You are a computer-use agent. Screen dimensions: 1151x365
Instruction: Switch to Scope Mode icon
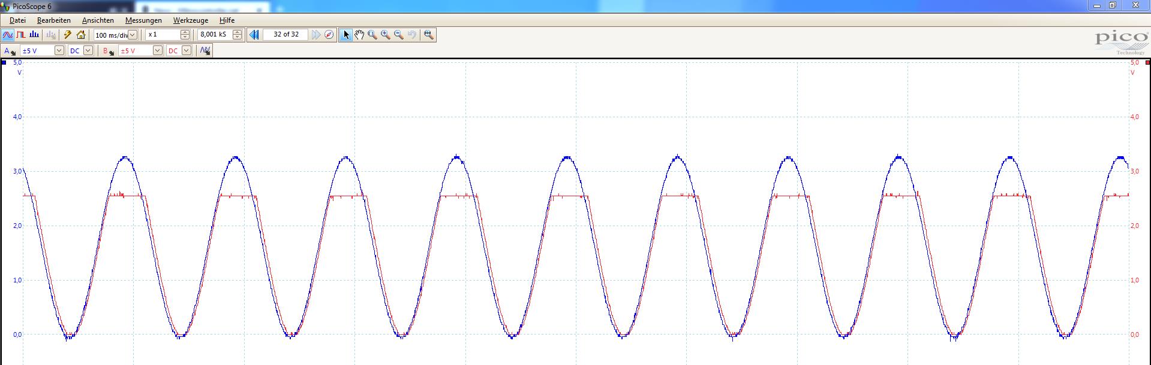pos(8,35)
